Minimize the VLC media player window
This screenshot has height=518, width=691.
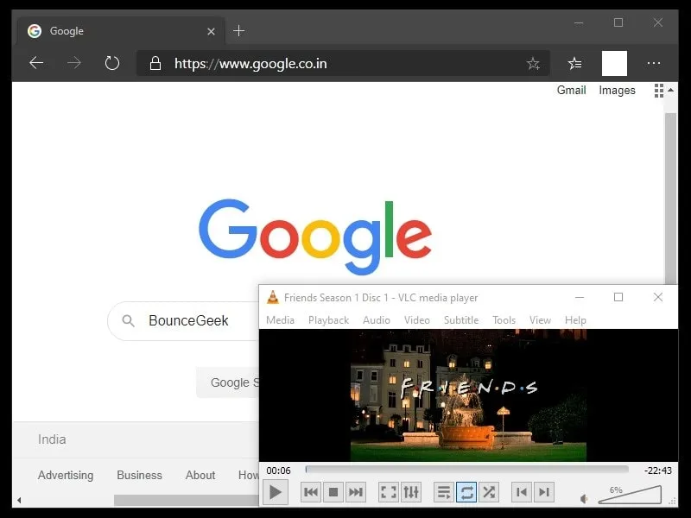(x=580, y=297)
